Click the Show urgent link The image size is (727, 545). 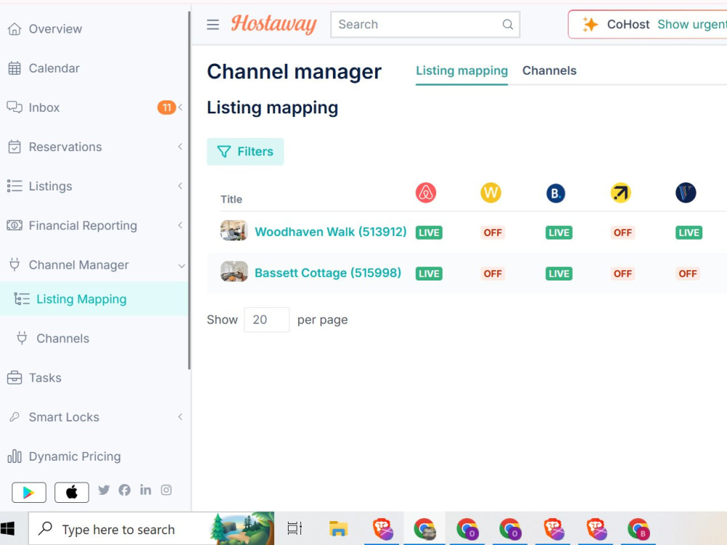(x=692, y=24)
